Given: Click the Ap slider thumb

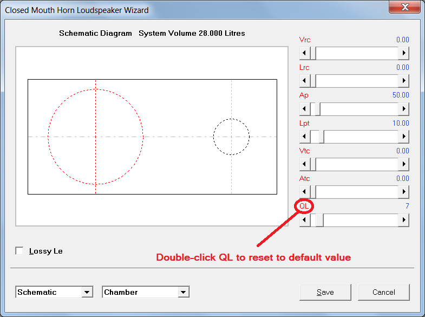Looking at the screenshot, I should [317, 109].
